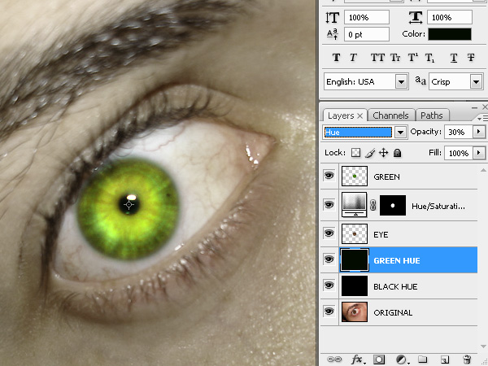This screenshot has height=366, width=488.
Task: Create a new layer
Action: click(445, 359)
